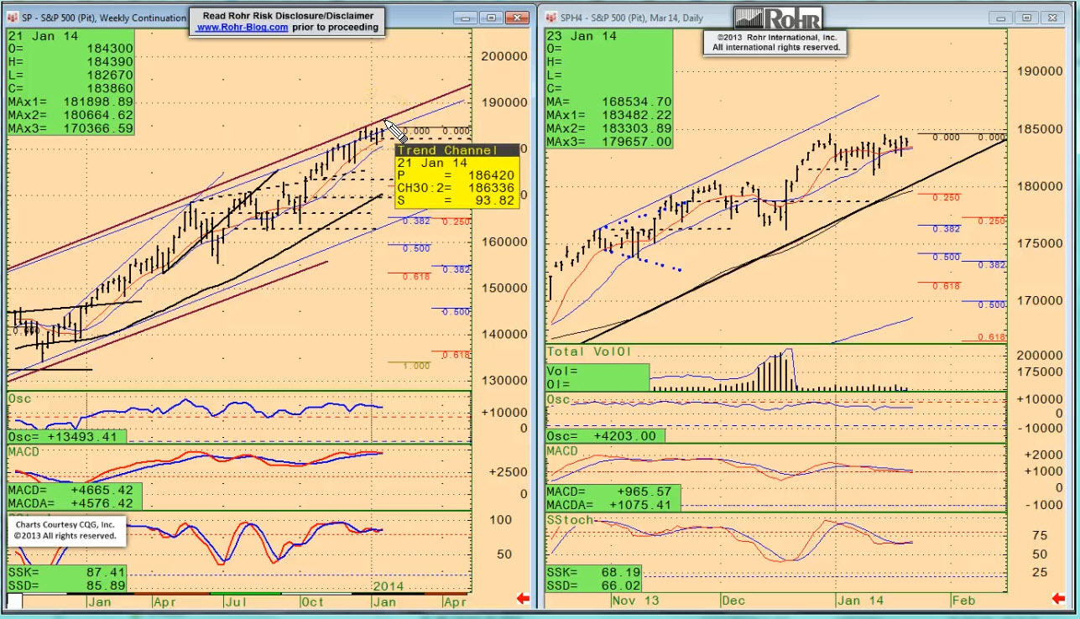This screenshot has width=1080, height=619.
Task: Click the white square at weekly chart's bottom-left
Action: pos(13,601)
